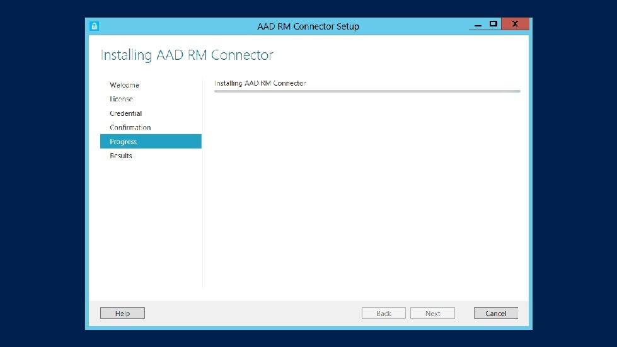The width and height of the screenshot is (617, 347).
Task: Click the 'AAD RM Connector Setup' window title
Action: point(308,26)
